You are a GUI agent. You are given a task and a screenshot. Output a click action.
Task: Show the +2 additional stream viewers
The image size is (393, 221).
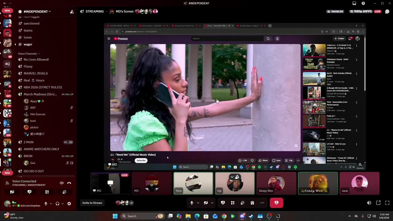[131, 203]
